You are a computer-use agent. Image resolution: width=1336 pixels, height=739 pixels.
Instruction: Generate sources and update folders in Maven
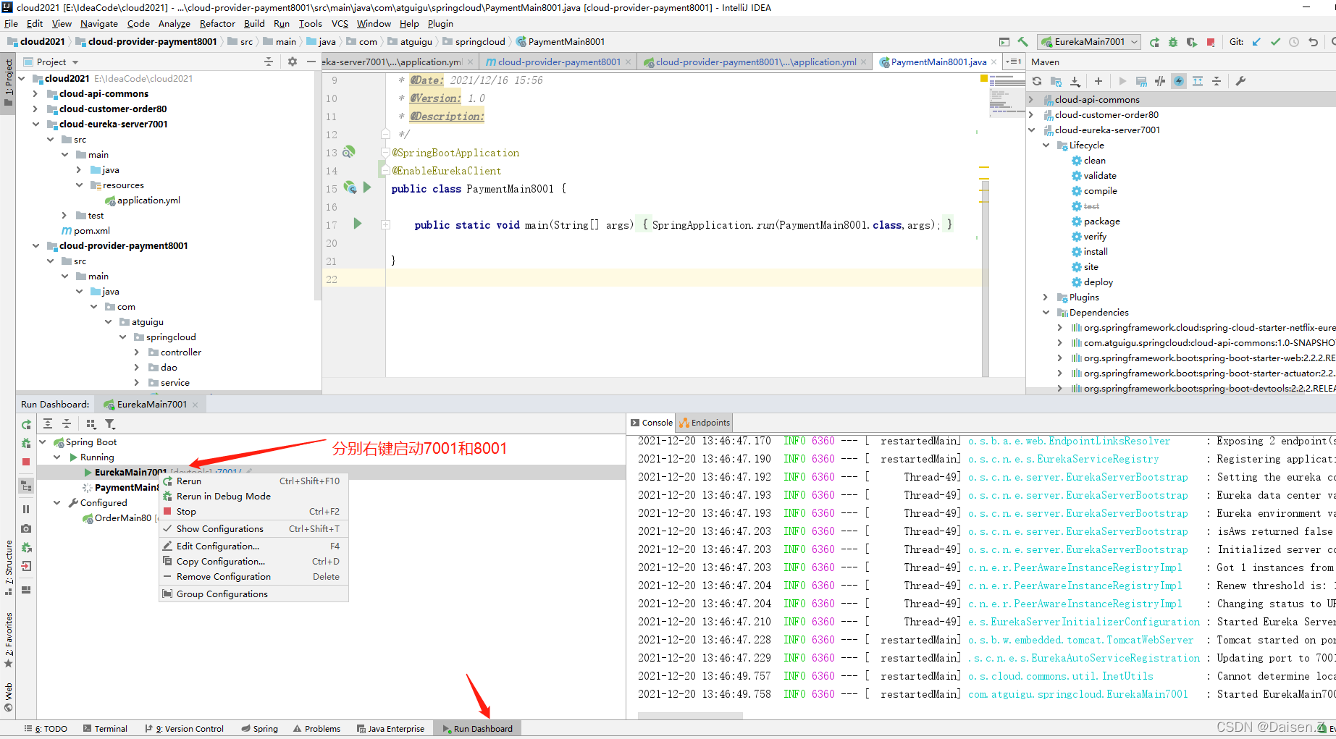(x=1056, y=81)
